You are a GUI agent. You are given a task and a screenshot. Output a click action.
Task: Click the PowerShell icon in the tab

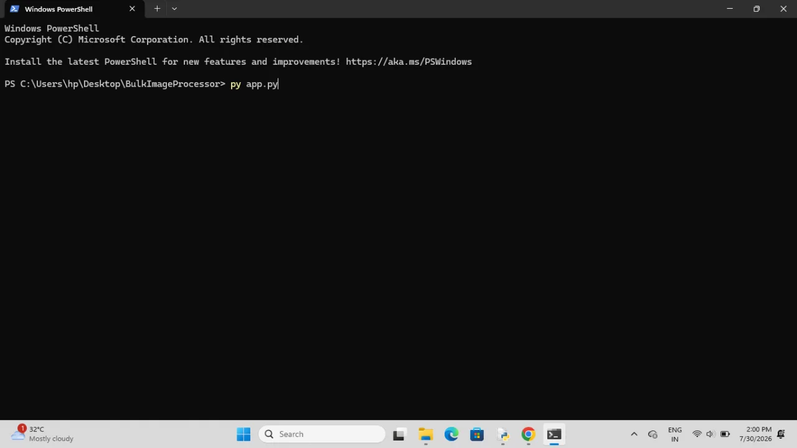click(14, 9)
